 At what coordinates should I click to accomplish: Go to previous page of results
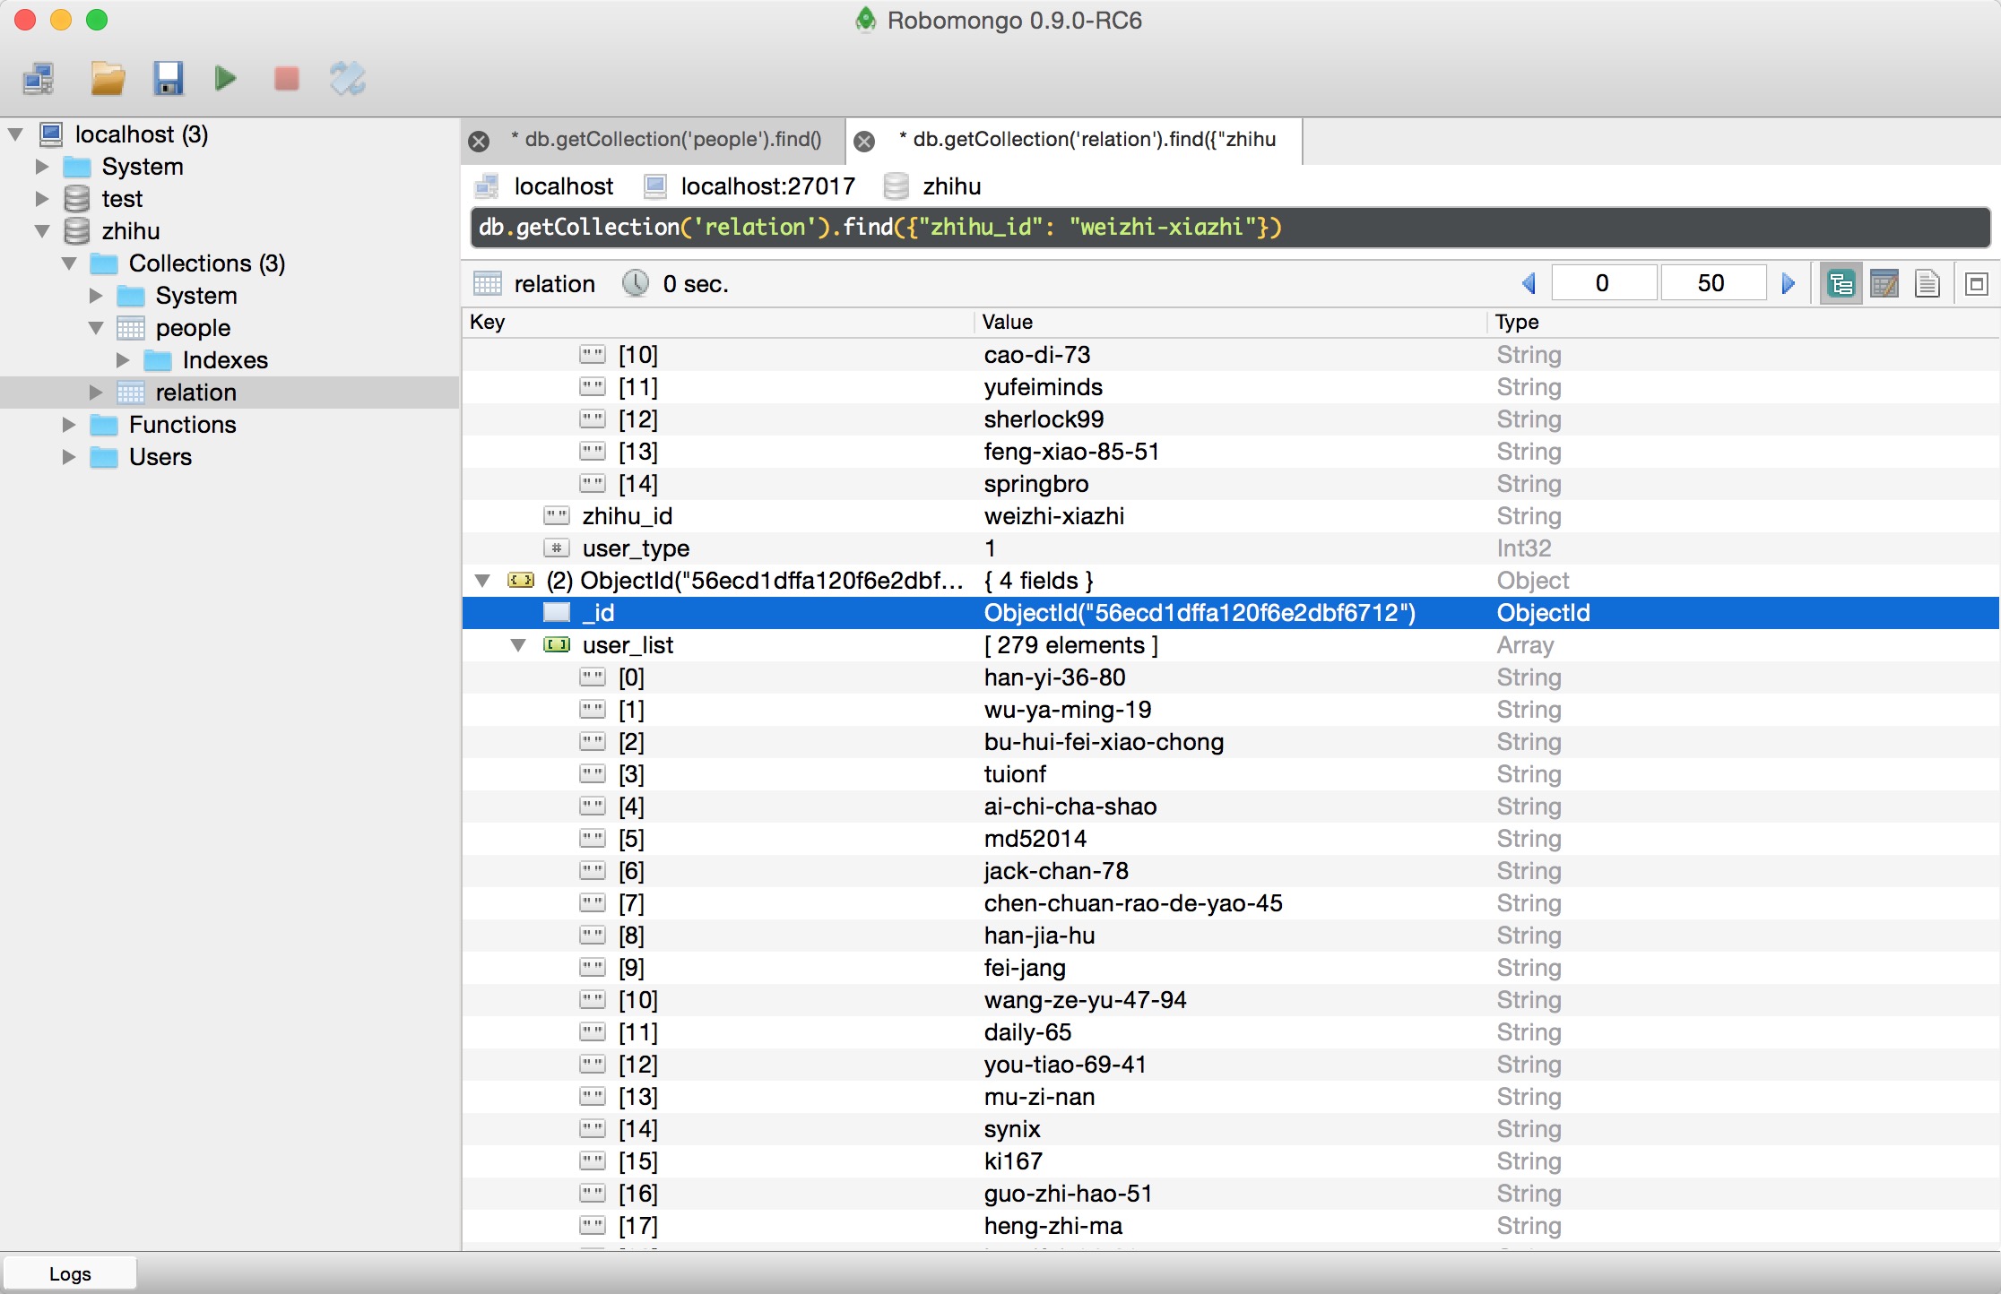tap(1529, 284)
